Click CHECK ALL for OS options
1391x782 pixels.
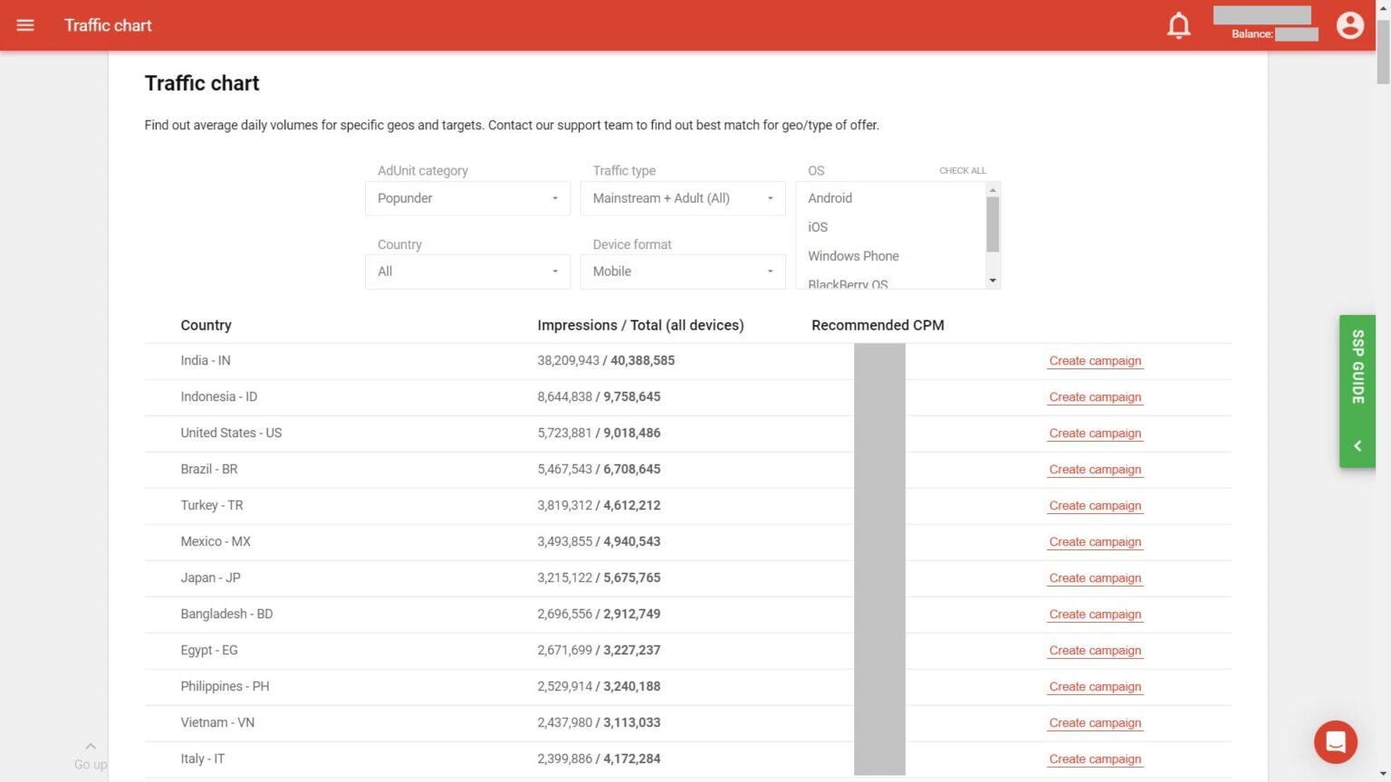pyautogui.click(x=962, y=170)
